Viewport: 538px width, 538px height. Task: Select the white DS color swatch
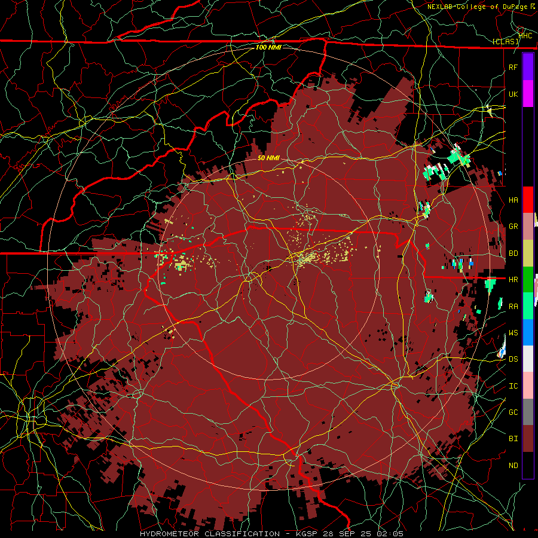tap(528, 359)
